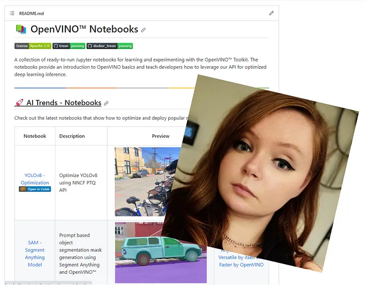
Task: Click the books emoji before the OpenVINO title
Action: click(x=20, y=30)
